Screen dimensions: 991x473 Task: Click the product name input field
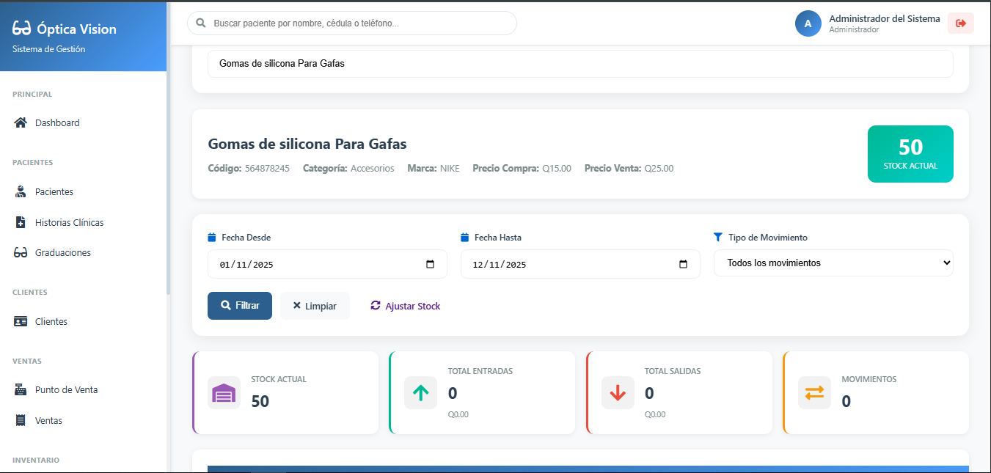pyautogui.click(x=579, y=64)
